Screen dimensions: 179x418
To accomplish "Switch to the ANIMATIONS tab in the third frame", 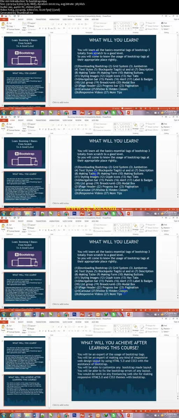I will 55,221.
